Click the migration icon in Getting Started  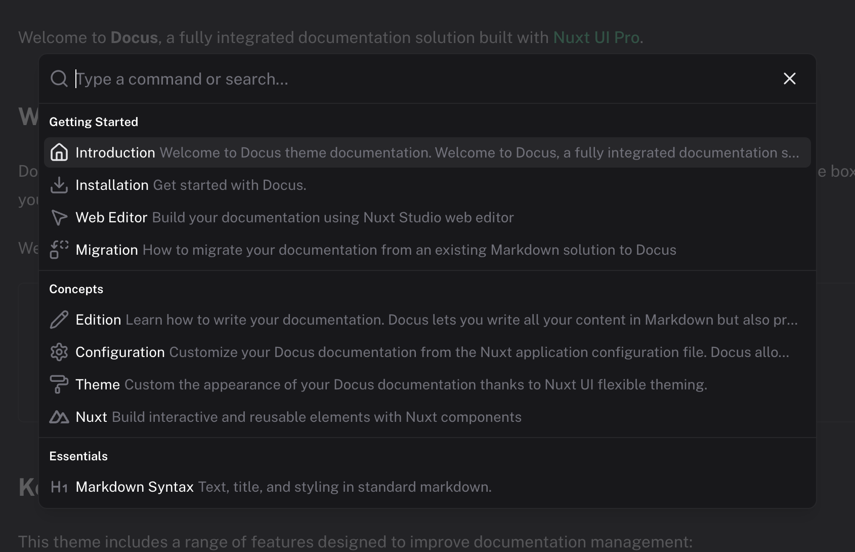click(x=59, y=250)
